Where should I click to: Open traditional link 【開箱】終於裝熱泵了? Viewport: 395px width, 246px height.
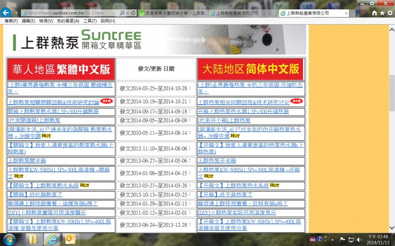[35, 194]
